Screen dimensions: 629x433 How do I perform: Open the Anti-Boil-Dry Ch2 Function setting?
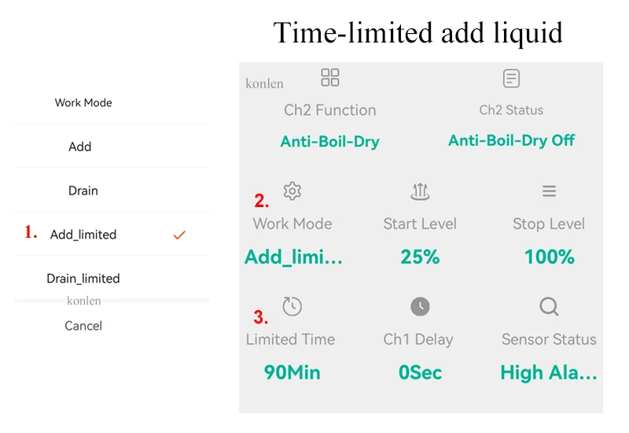click(329, 142)
